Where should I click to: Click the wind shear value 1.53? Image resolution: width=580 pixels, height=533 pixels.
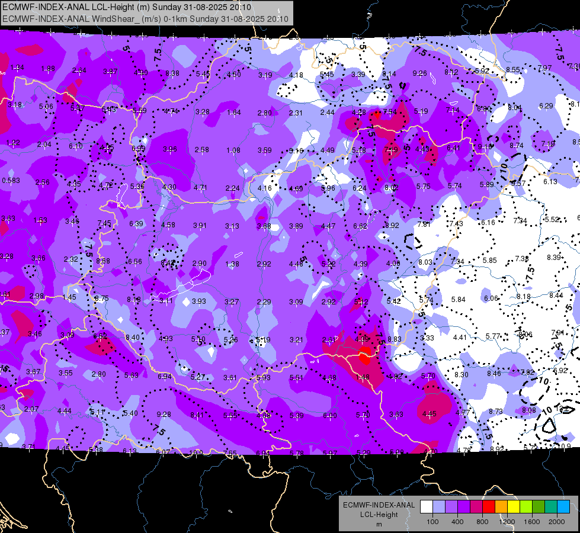coord(40,220)
